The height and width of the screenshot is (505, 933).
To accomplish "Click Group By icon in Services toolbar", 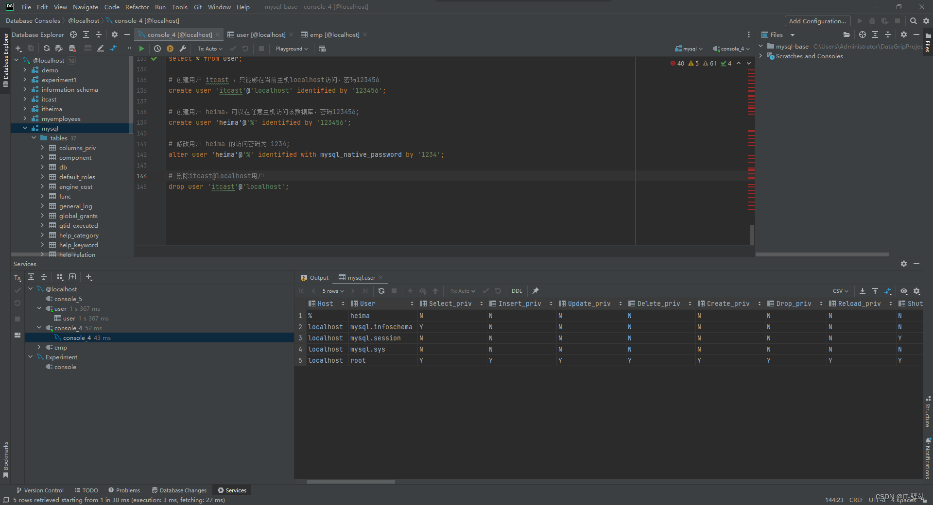I will 60,277.
